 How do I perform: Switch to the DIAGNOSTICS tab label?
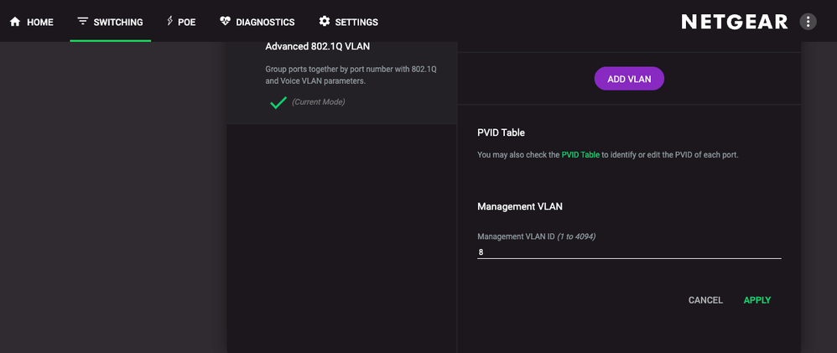click(x=265, y=23)
